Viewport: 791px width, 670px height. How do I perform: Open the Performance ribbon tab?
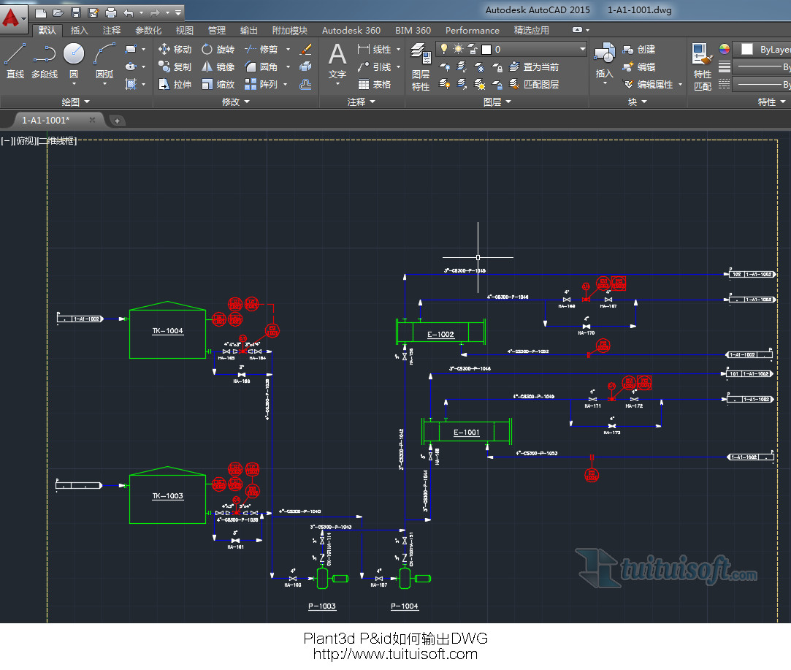(472, 31)
